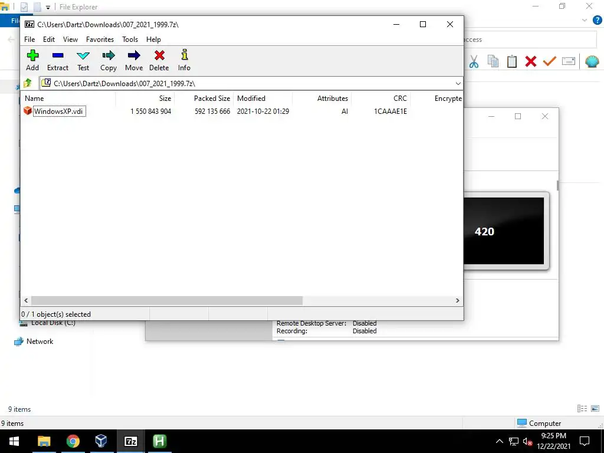Open the Tools menu in 7-Zip
The height and width of the screenshot is (453, 604).
130,40
